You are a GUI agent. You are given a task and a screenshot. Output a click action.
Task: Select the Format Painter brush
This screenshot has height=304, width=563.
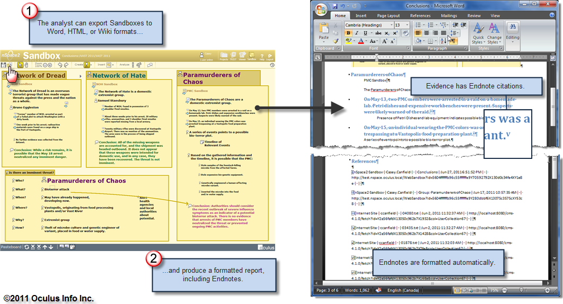coord(336,41)
